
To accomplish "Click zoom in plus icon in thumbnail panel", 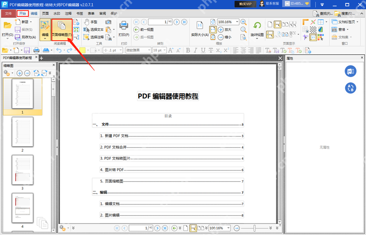I will point(19,73).
